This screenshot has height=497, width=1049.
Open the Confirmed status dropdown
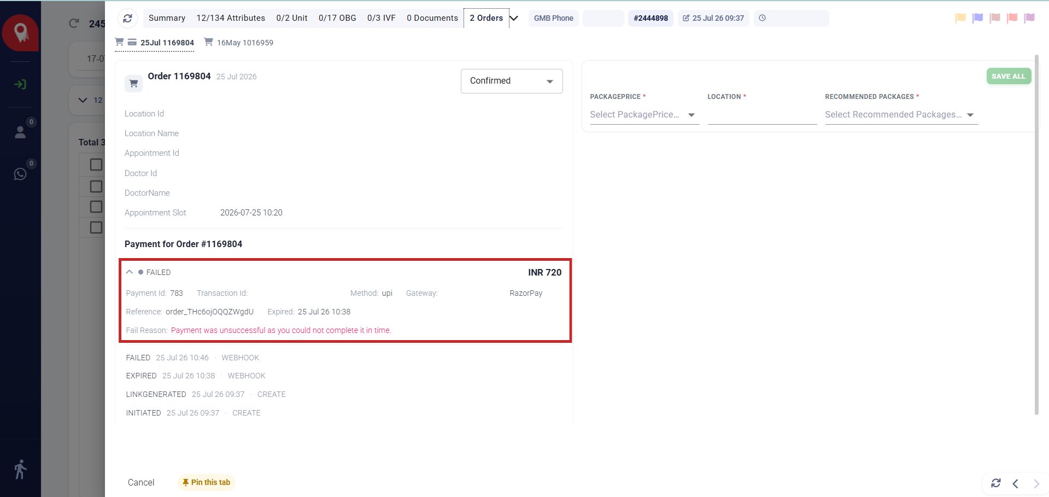tap(512, 81)
